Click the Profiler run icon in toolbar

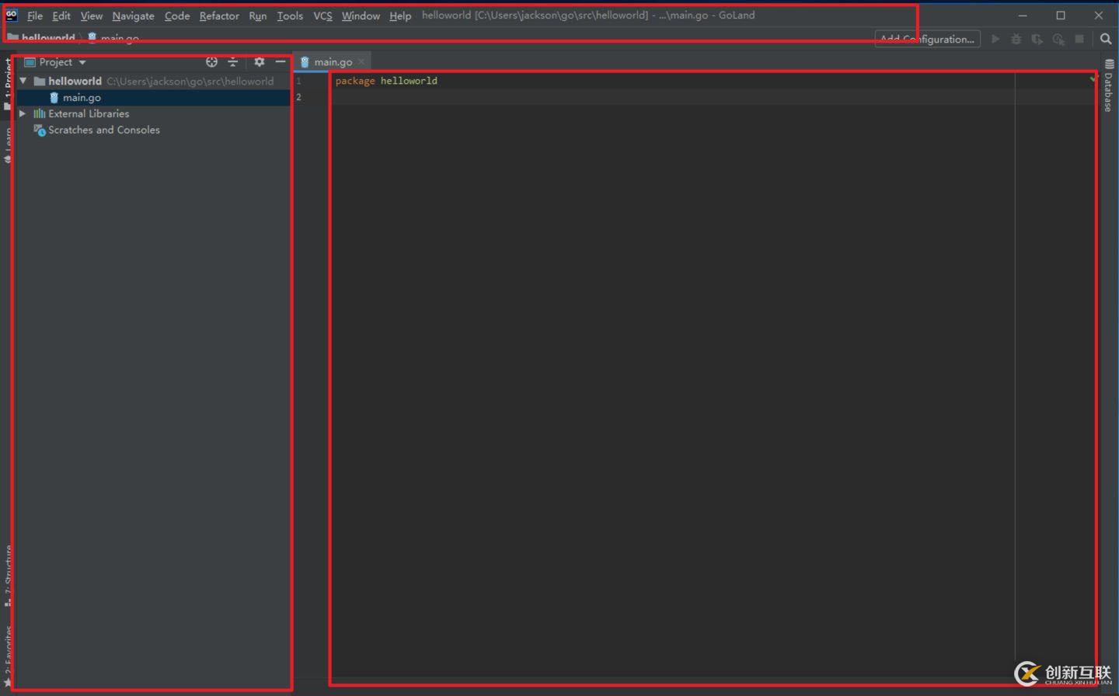pyautogui.click(x=1058, y=39)
